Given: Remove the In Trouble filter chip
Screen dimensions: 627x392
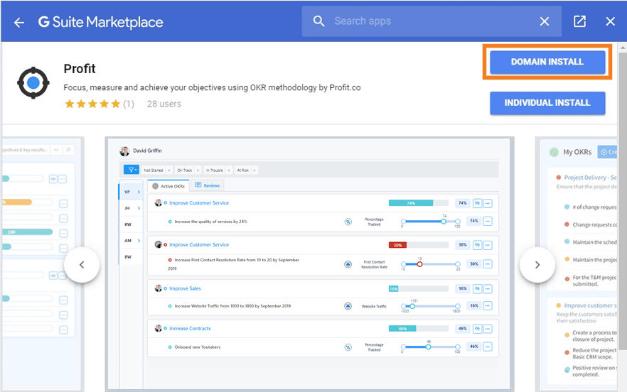Looking at the screenshot, I should pos(229,170).
